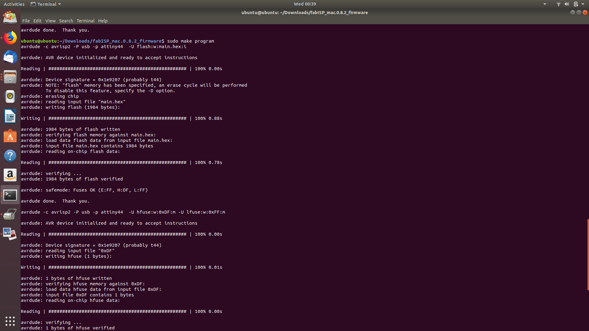The height and width of the screenshot is (331, 589).
Task: Open the Terminal menu in menu bar
Action: [x=85, y=21]
